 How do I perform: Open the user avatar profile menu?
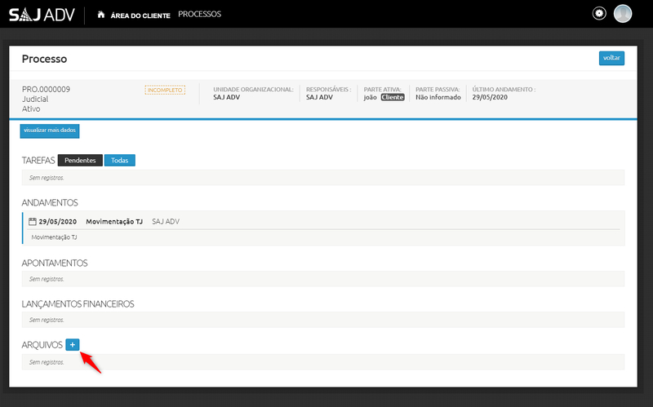[623, 14]
